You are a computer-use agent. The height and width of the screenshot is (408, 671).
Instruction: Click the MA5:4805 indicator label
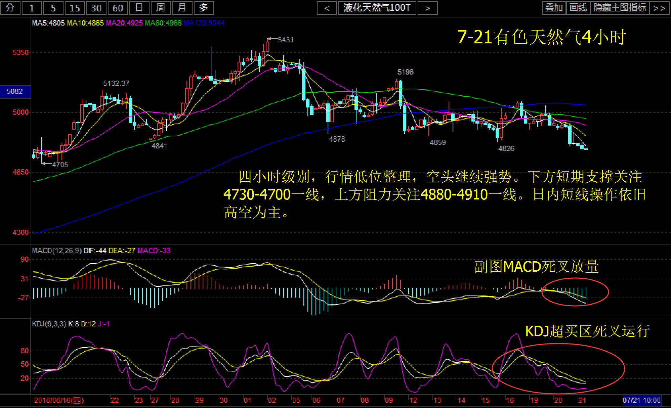(x=48, y=23)
